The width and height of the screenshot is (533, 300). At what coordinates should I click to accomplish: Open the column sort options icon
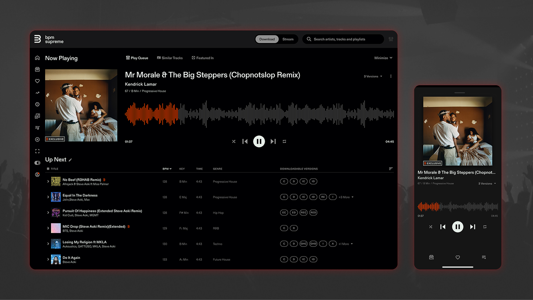(x=391, y=169)
